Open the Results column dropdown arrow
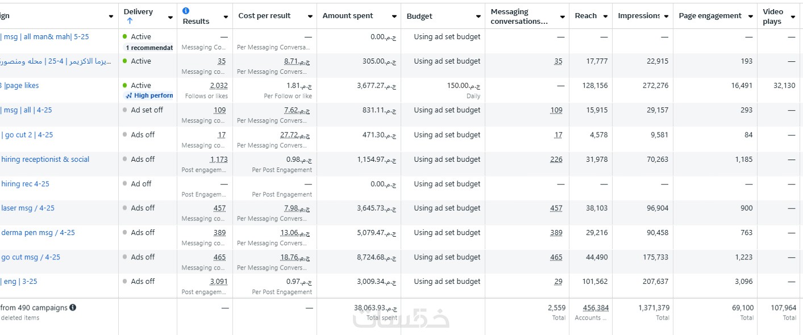The image size is (803, 335). tap(226, 17)
